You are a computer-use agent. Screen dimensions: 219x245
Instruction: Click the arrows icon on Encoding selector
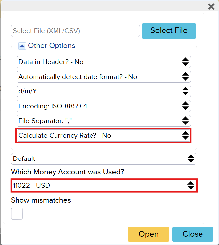pyautogui.click(x=185, y=106)
